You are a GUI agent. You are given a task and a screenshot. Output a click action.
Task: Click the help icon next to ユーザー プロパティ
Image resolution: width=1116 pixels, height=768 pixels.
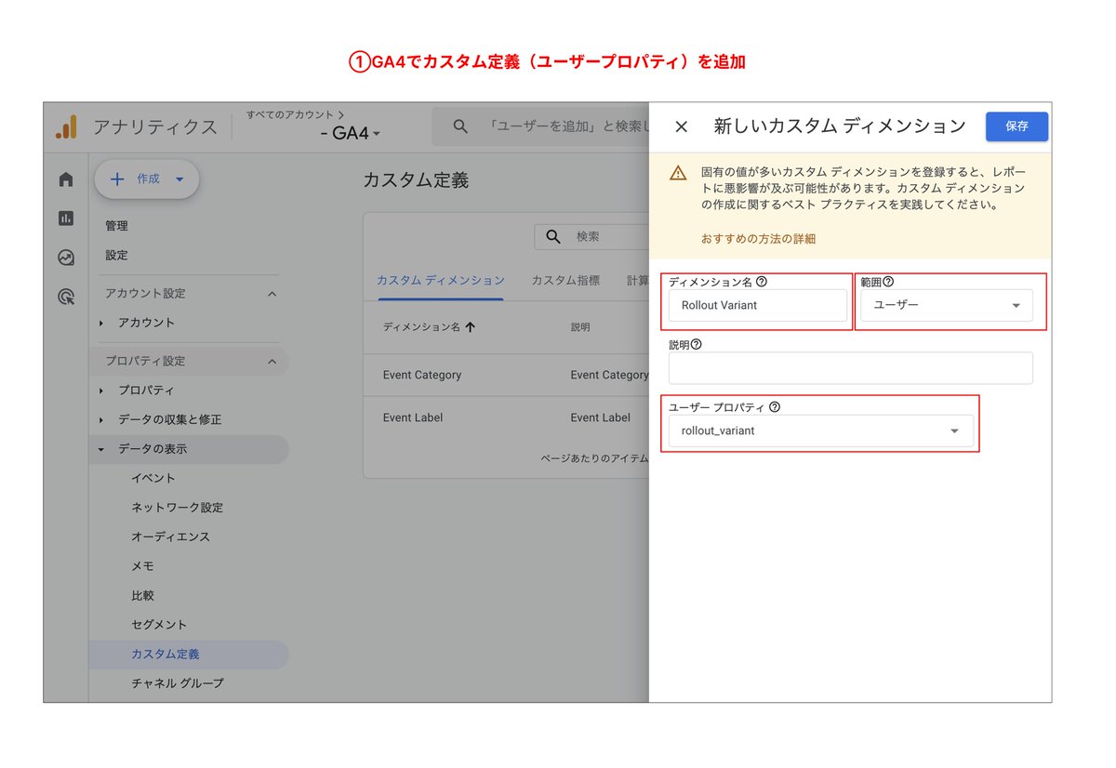click(x=775, y=407)
